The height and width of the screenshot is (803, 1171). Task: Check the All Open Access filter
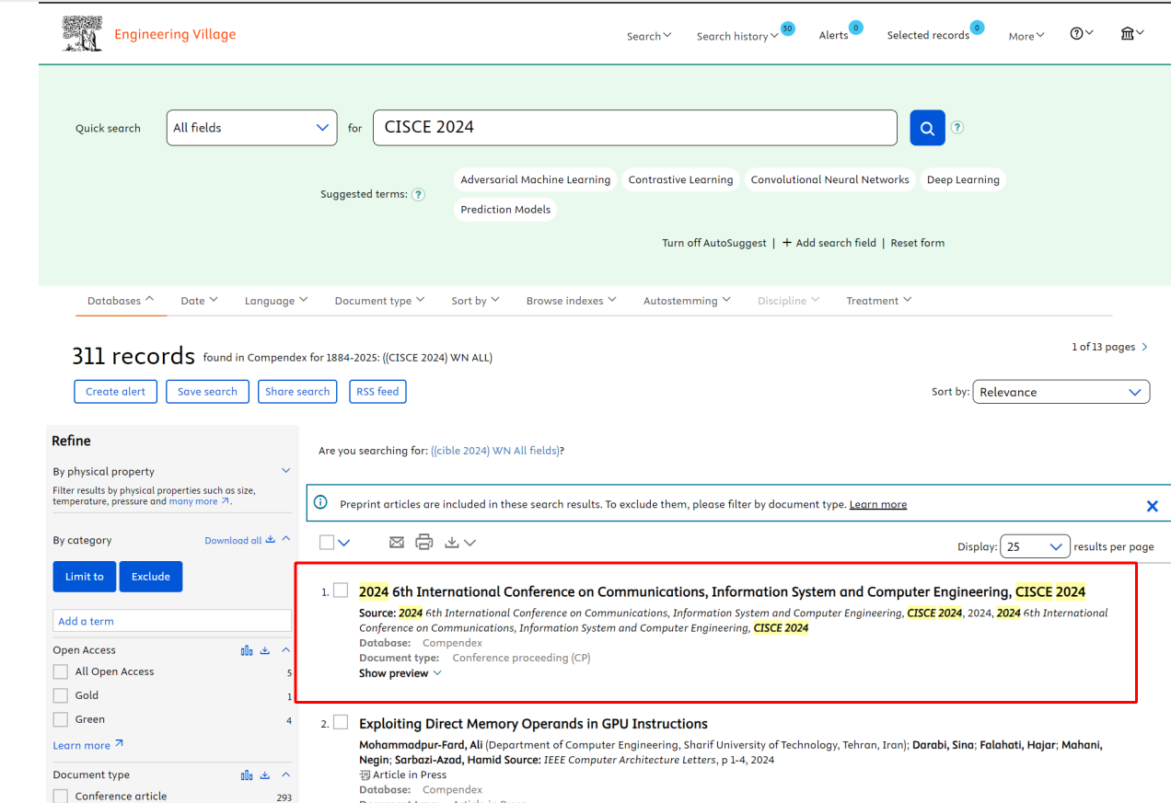pos(61,671)
